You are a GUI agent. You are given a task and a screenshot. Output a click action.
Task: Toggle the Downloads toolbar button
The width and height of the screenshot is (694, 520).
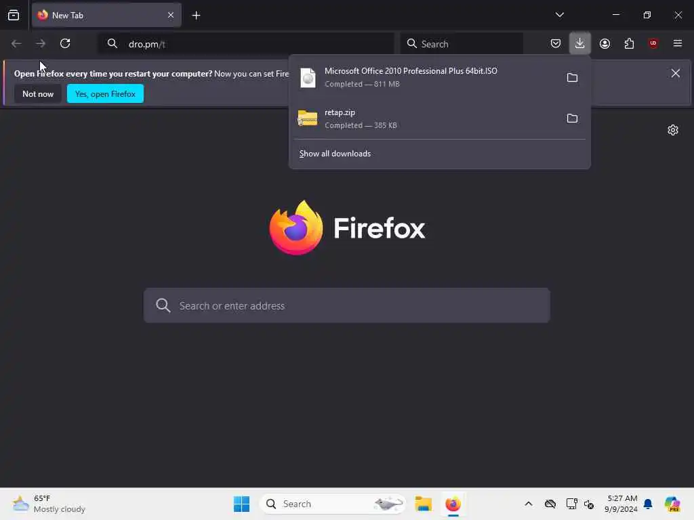[580, 43]
